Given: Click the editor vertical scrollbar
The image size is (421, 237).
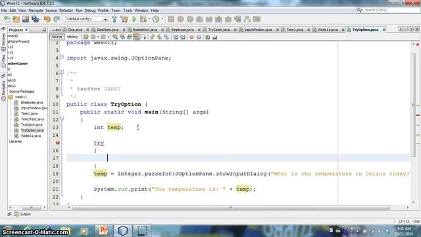Looking at the screenshot, I should point(413,105).
